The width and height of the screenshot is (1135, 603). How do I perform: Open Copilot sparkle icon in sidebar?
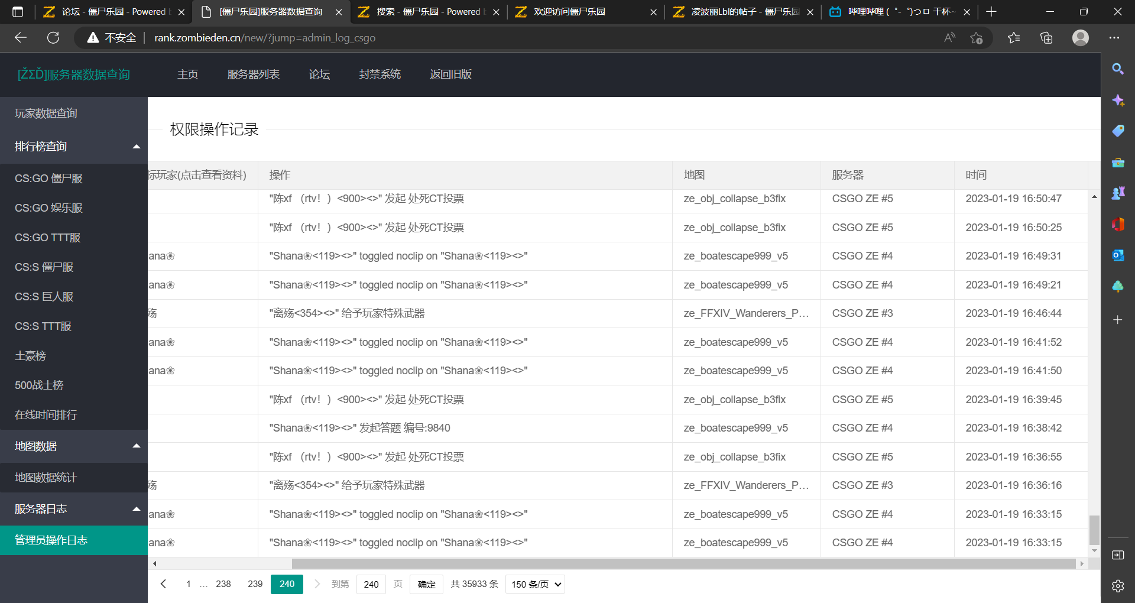pyautogui.click(x=1117, y=100)
